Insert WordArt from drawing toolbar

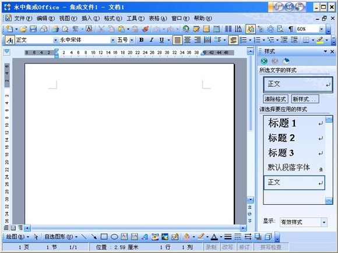[x=145, y=237]
